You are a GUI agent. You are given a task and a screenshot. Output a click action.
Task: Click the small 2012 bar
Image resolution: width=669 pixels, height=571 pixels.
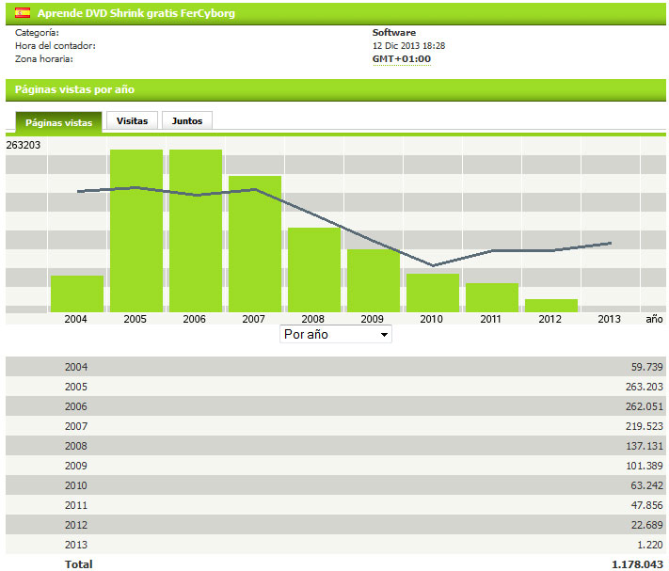tap(550, 306)
